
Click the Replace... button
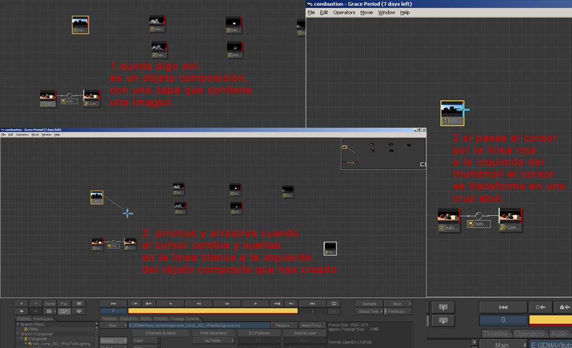point(283,326)
